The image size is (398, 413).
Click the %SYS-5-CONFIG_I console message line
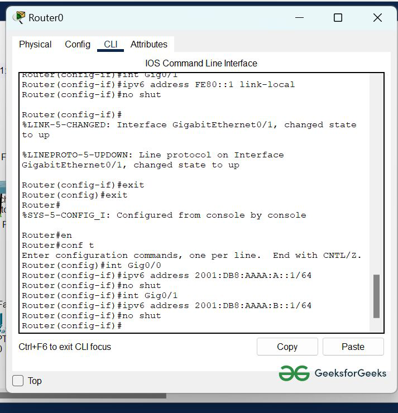tap(164, 215)
